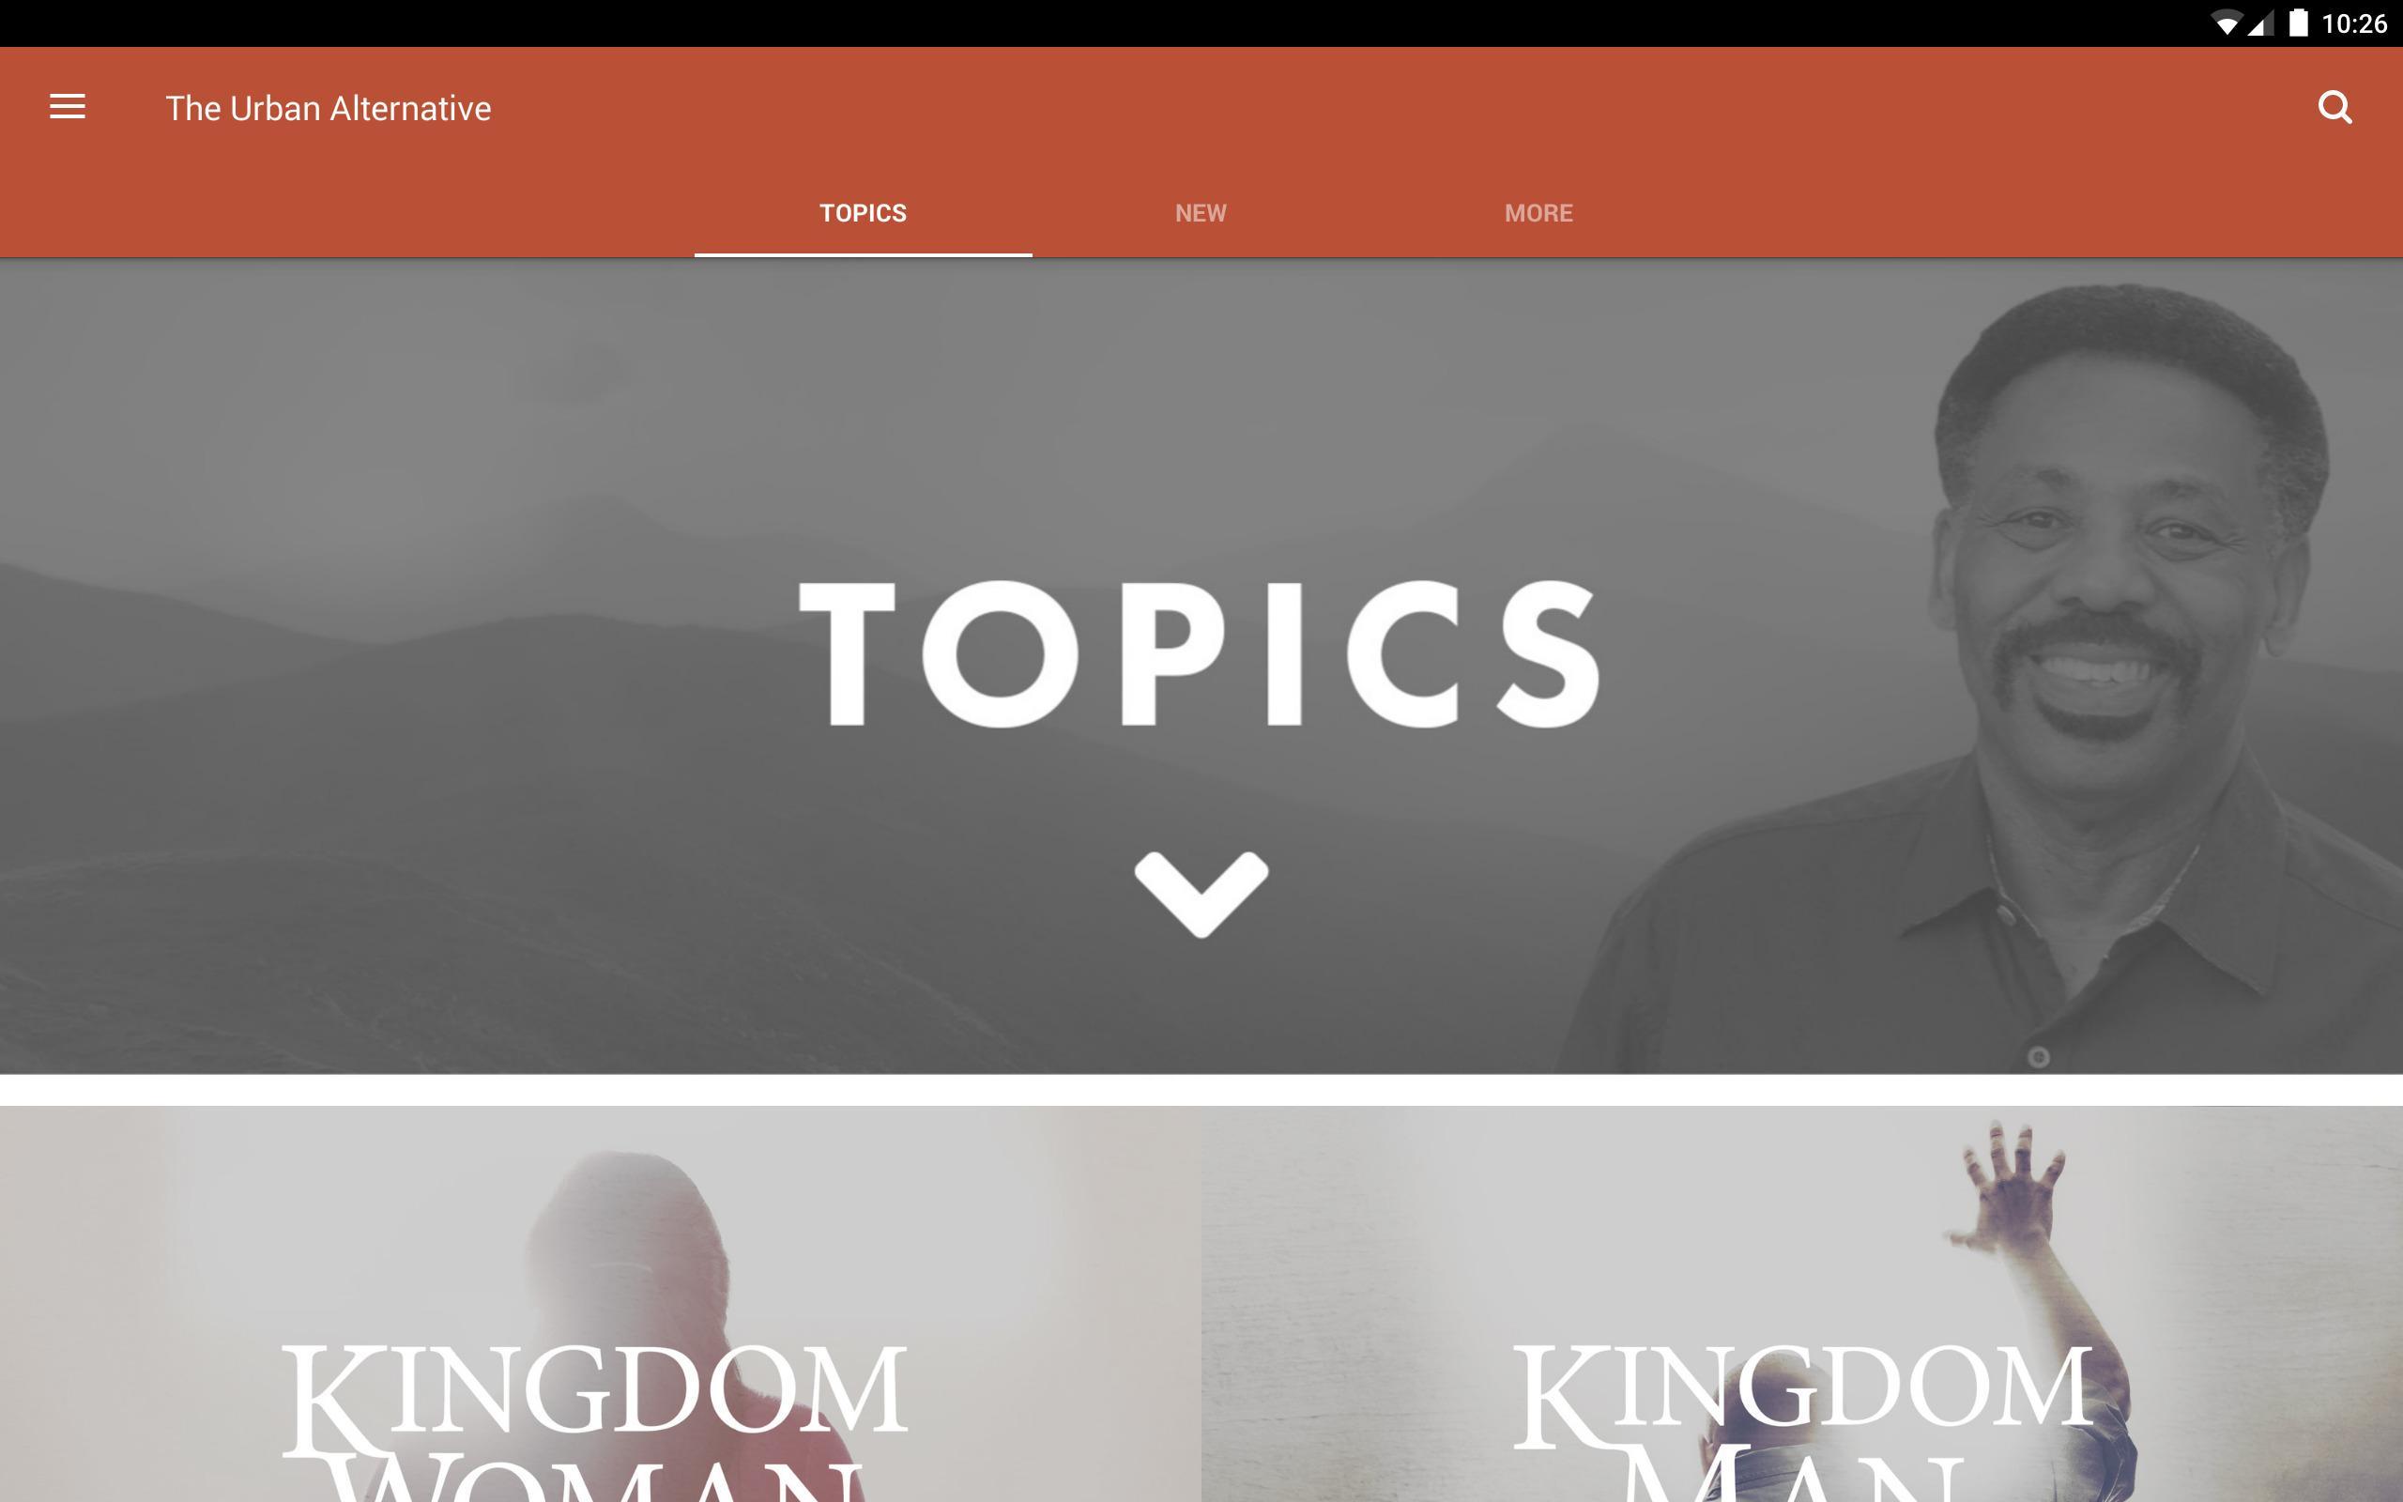Image resolution: width=2403 pixels, height=1502 pixels.
Task: Open the MORE options section
Action: [x=1538, y=211]
